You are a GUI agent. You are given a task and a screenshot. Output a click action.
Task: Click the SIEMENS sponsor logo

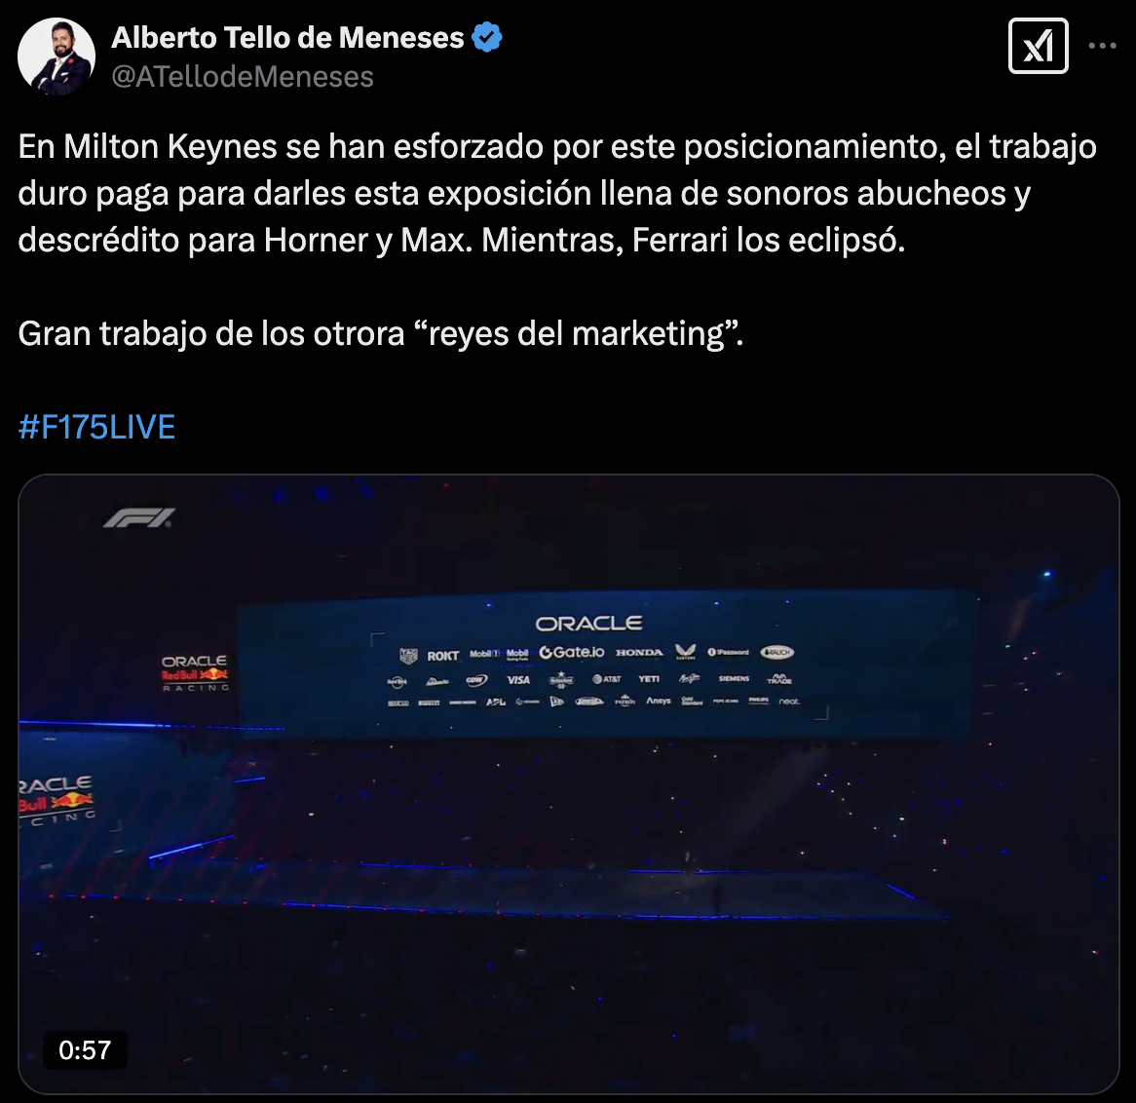click(734, 679)
